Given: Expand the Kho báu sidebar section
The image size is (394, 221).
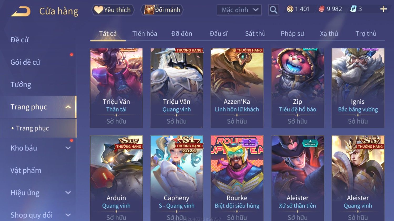Looking at the screenshot, I should 68,148.
